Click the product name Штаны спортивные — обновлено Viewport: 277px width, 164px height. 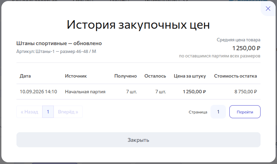click(x=59, y=43)
